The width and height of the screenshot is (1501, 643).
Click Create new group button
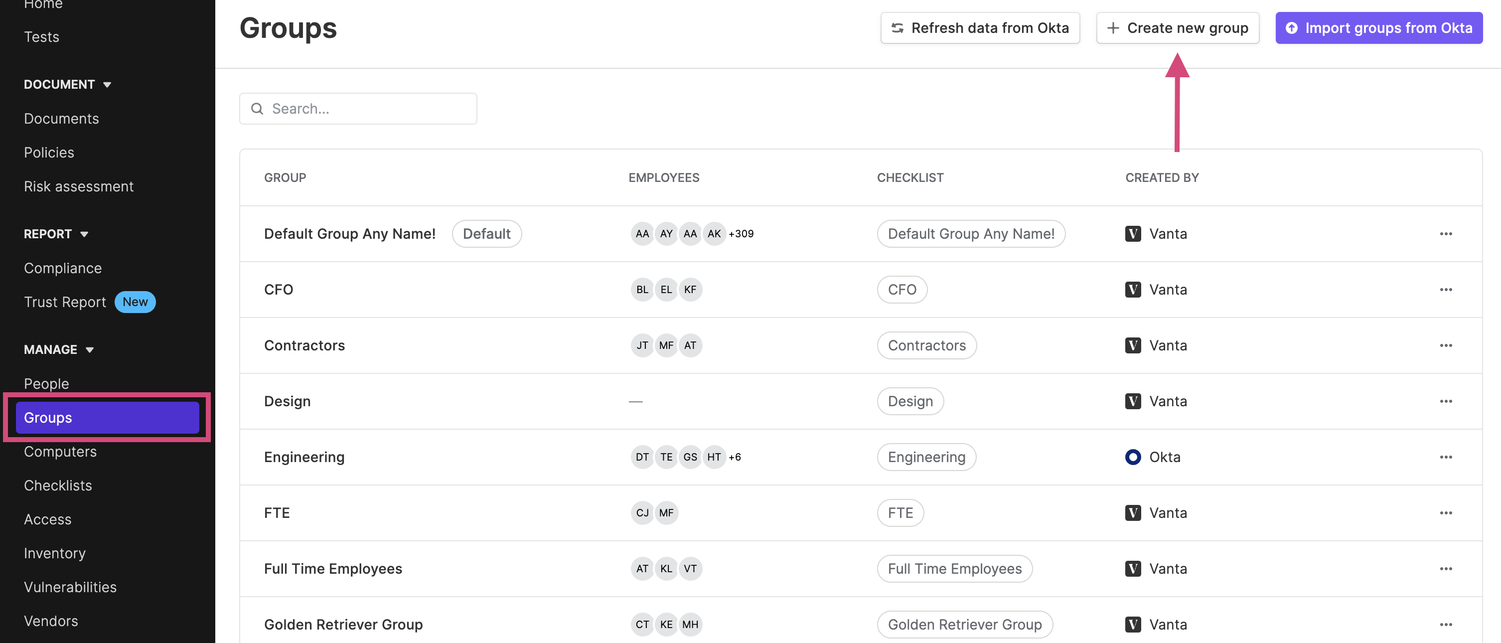[1178, 28]
